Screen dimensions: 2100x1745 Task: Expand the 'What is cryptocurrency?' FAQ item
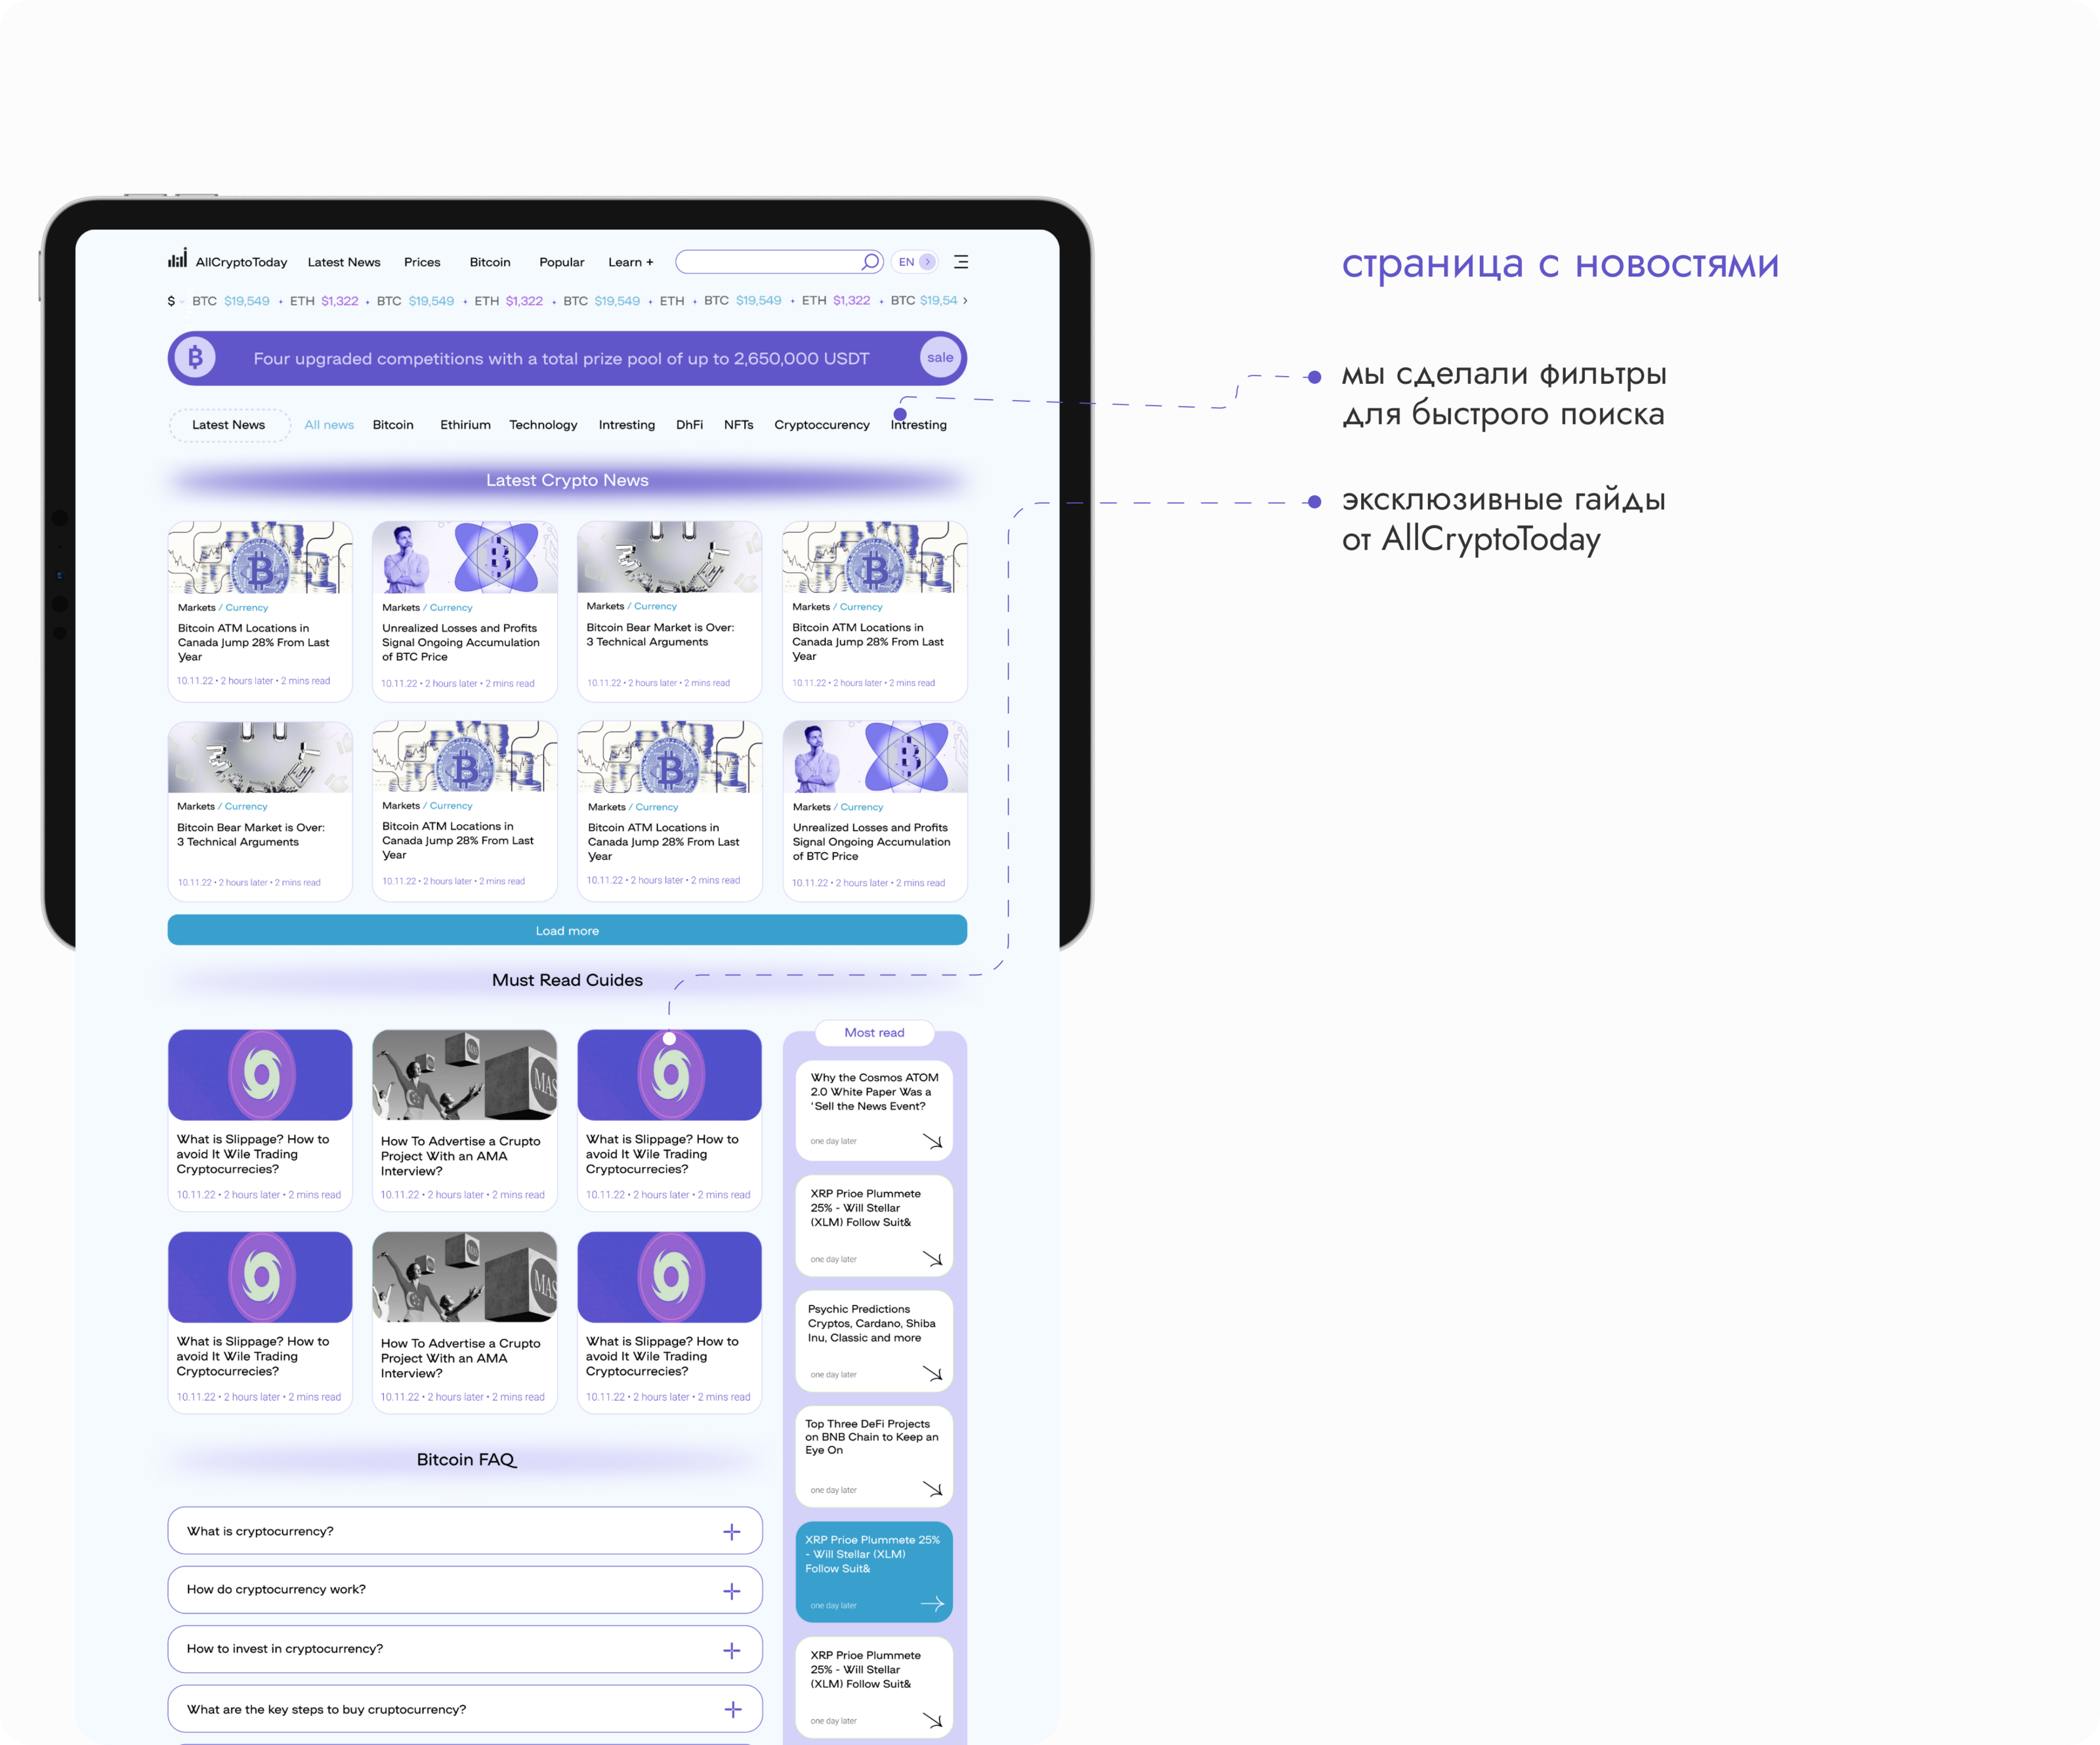coord(732,1532)
